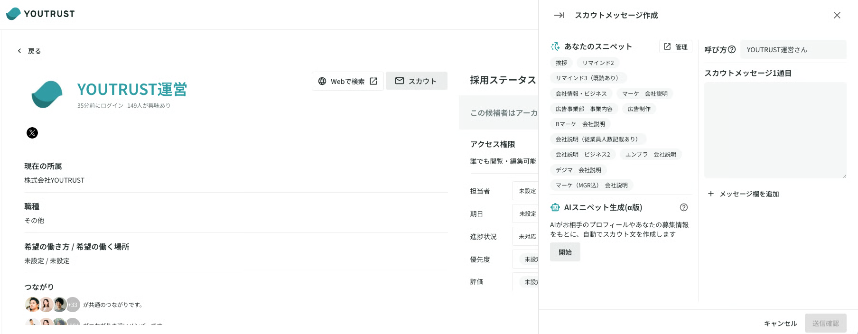Insert the 広告制作 snippet
Screen dimensions: 858x334
tap(639, 109)
